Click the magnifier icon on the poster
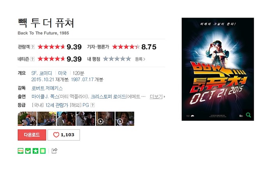 pyautogui.click(x=248, y=115)
